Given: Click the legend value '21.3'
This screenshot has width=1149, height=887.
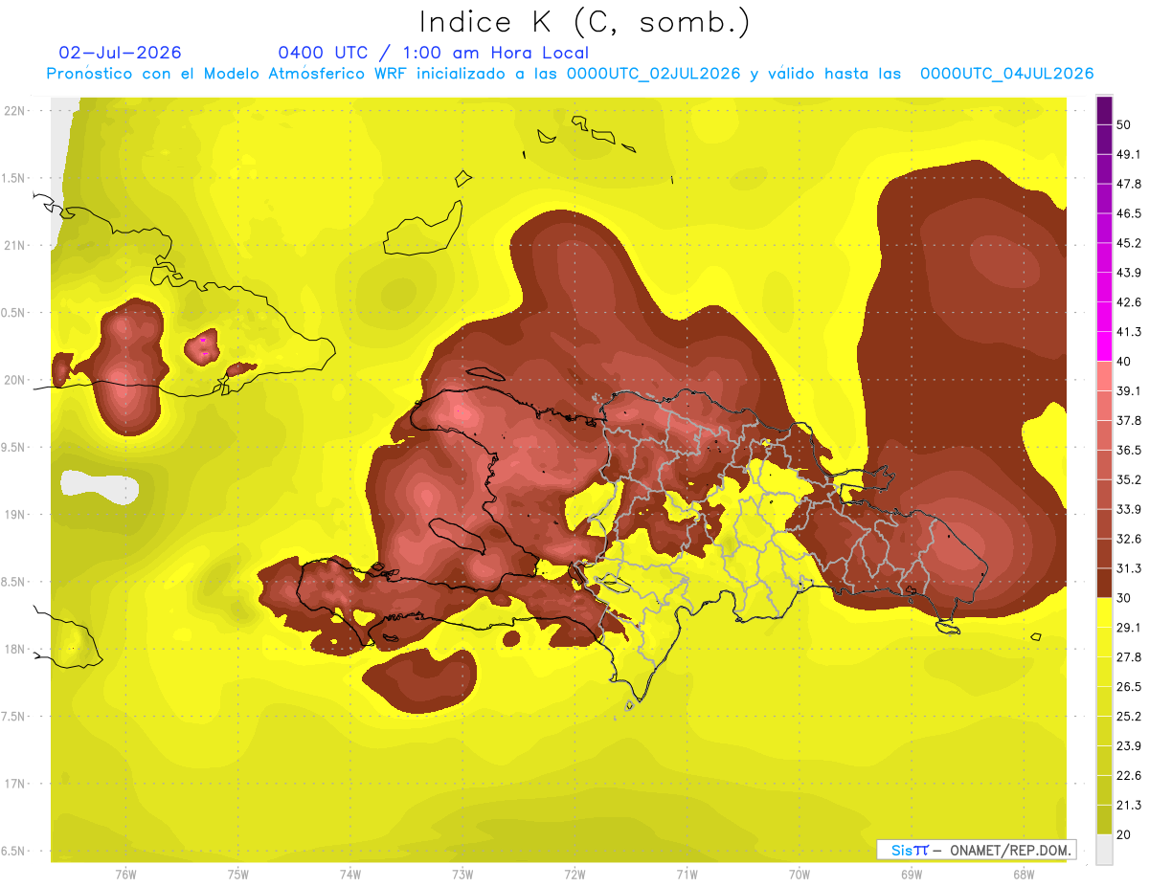Looking at the screenshot, I should coord(1129,805).
